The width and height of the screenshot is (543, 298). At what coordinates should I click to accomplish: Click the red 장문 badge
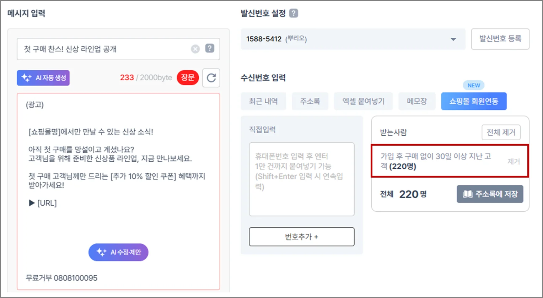coord(188,77)
